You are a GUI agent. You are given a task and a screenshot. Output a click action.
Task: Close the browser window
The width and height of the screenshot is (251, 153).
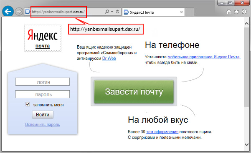click(242, 3)
